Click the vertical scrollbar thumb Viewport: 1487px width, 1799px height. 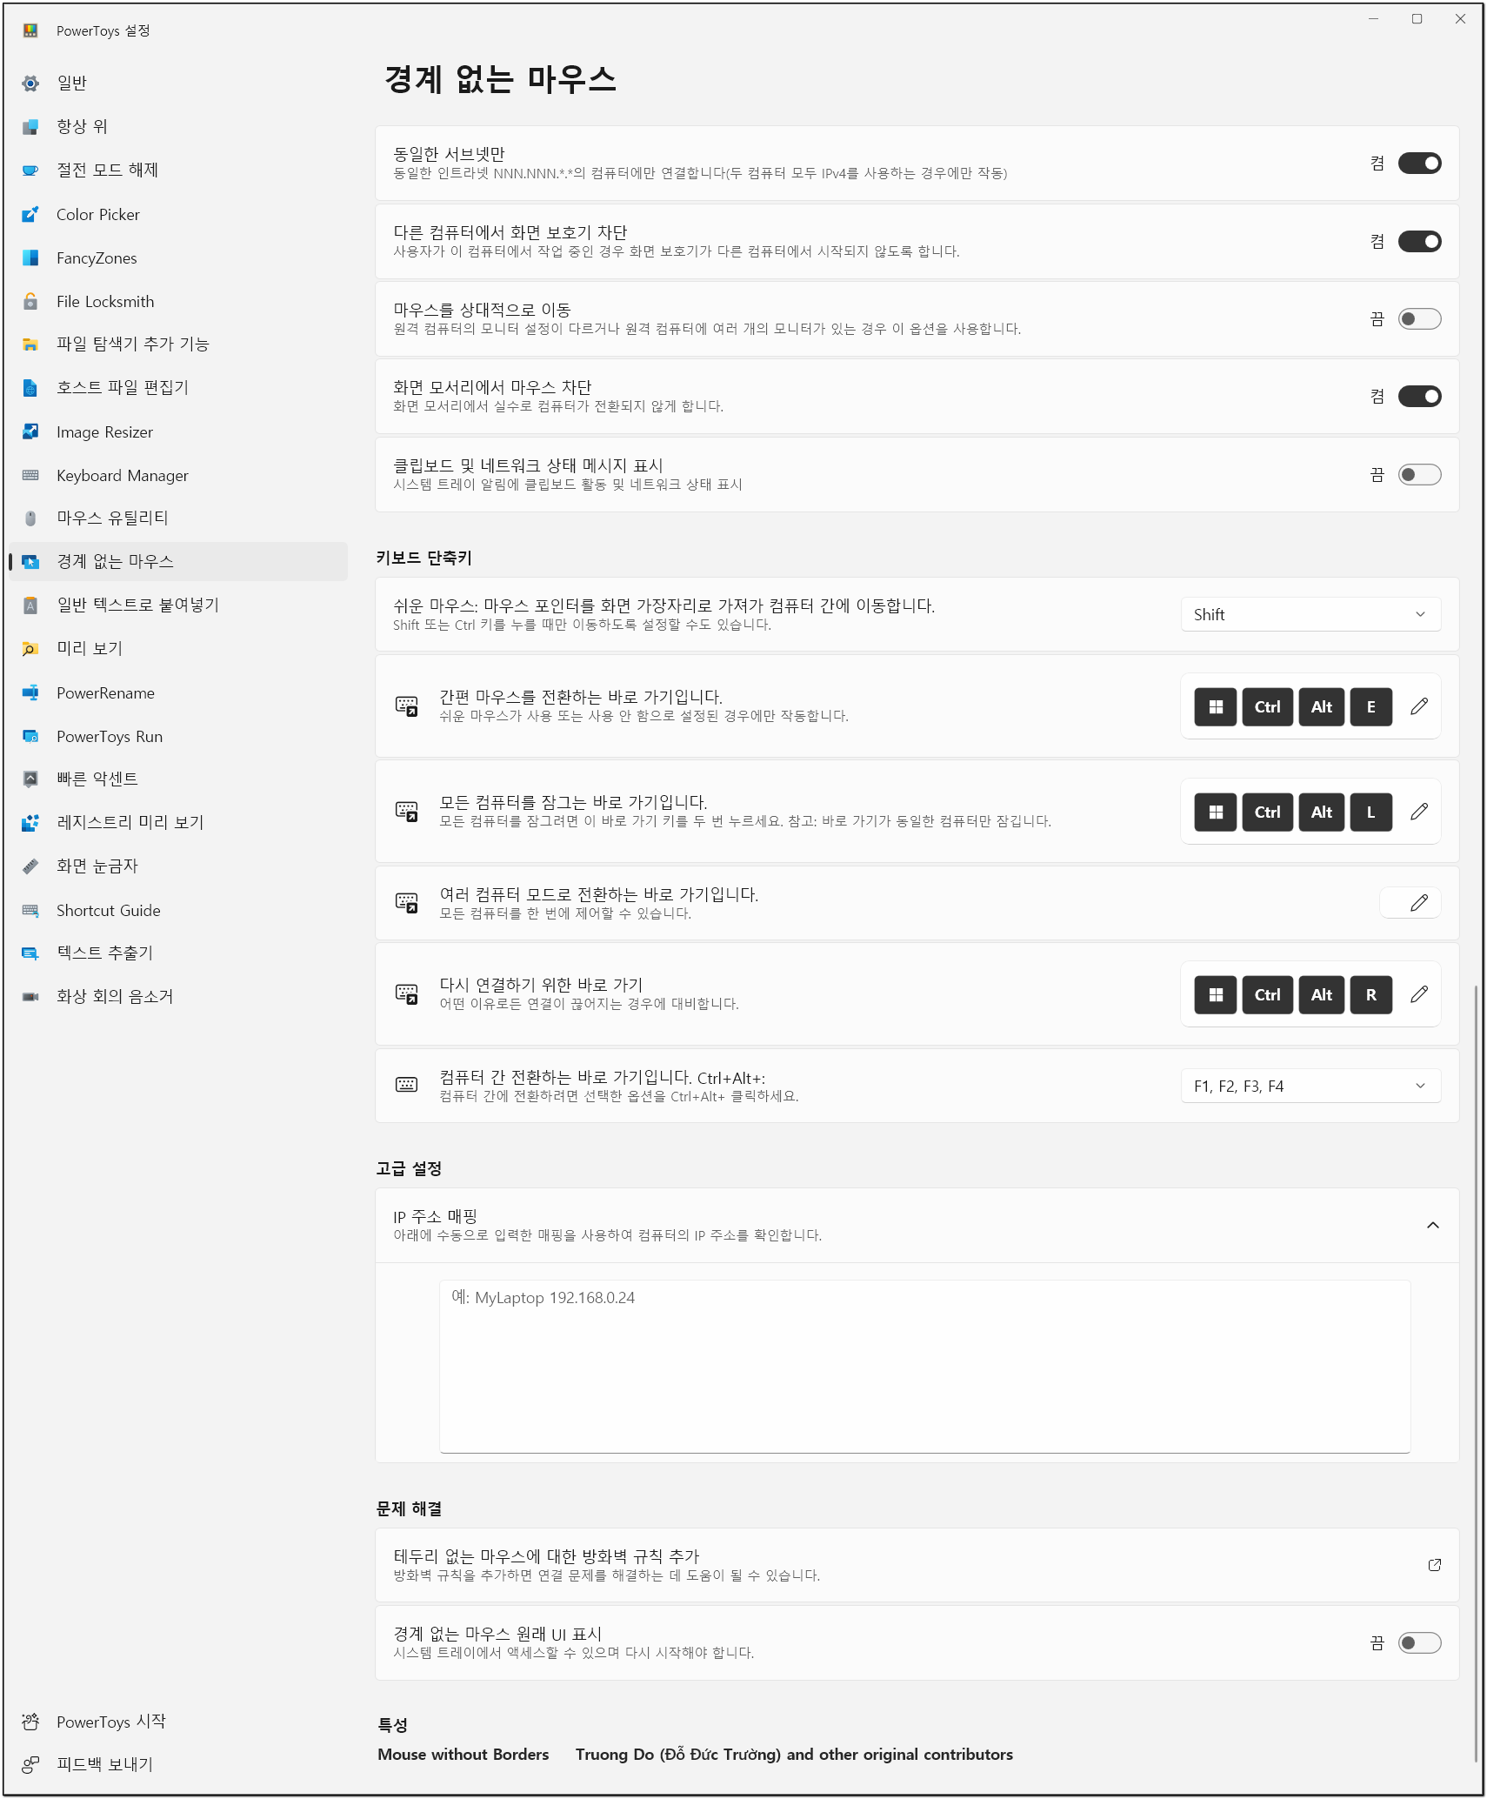click(1477, 1374)
